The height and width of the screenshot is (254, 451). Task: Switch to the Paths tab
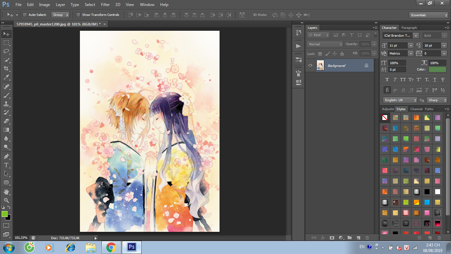[429, 109]
